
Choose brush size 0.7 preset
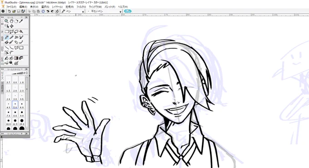[8, 80]
